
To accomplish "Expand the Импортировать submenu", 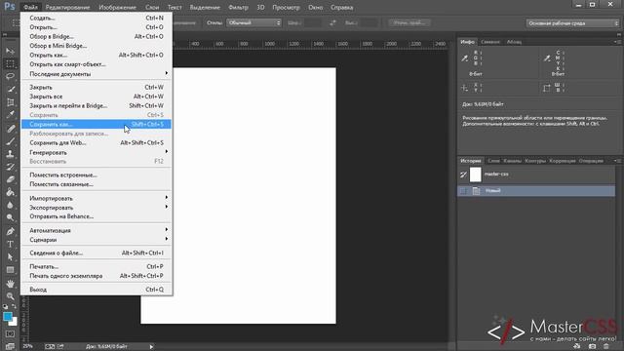I will tap(97, 198).
